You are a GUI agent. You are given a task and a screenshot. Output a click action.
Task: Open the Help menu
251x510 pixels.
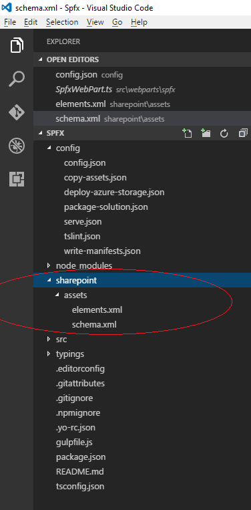pyautogui.click(x=139, y=22)
